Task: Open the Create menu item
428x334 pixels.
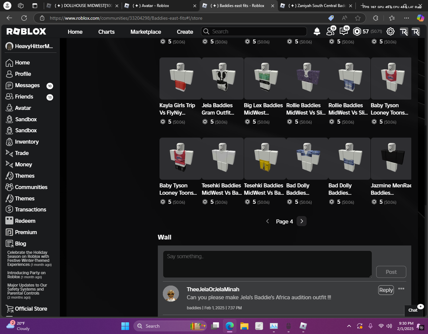Action: coord(185,32)
